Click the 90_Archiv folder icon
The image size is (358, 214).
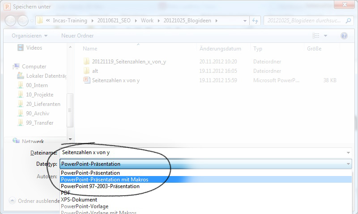coord(21,113)
